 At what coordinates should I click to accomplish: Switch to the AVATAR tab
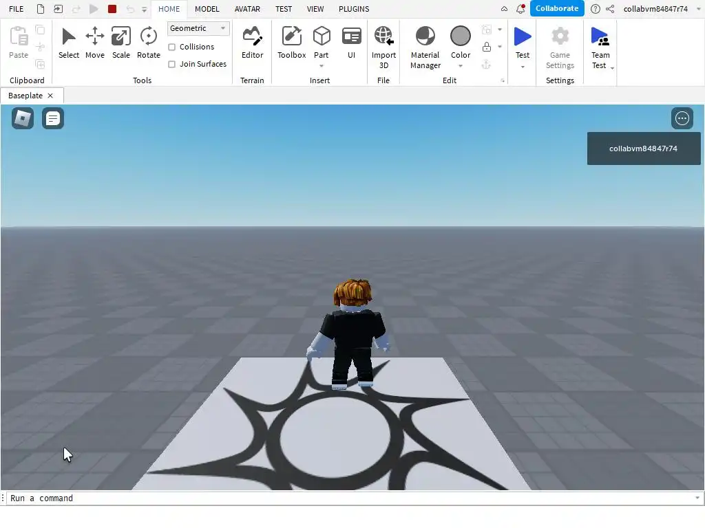pyautogui.click(x=247, y=9)
